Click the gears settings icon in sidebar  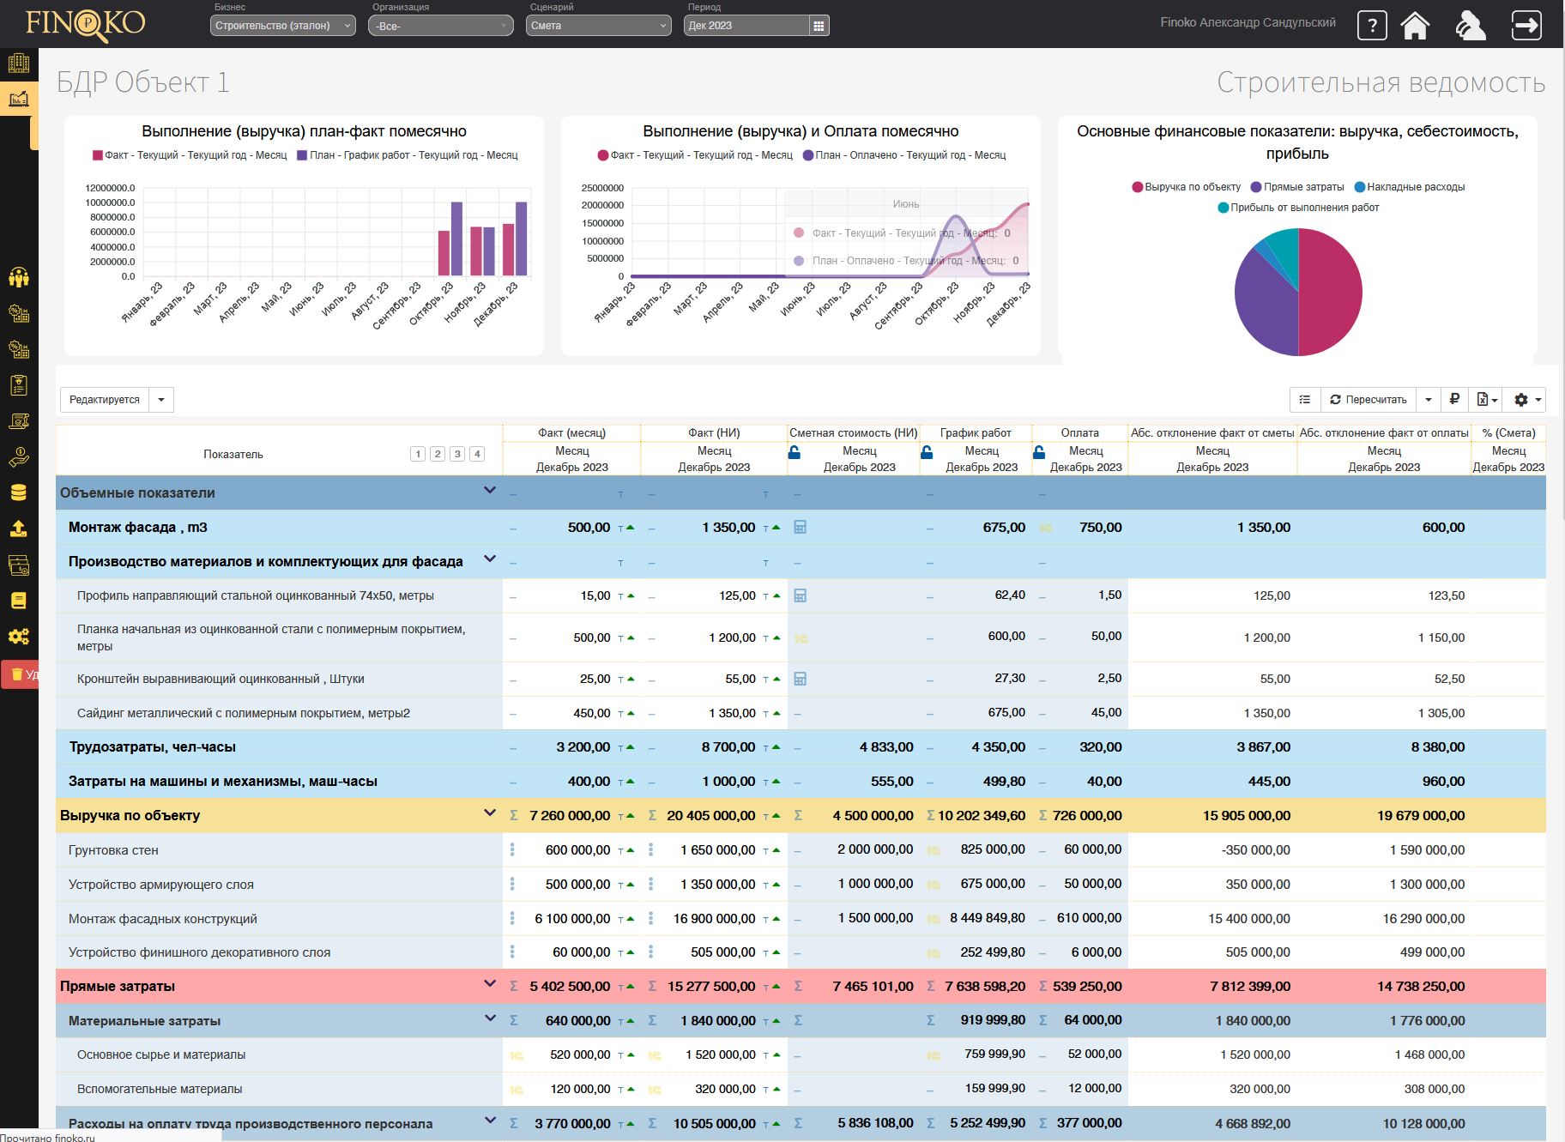tap(18, 637)
